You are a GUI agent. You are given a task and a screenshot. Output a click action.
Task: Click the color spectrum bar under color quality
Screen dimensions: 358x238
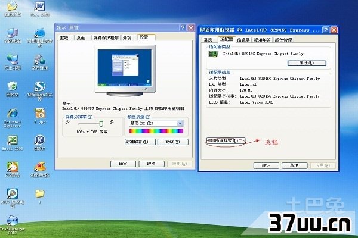[x=156, y=131]
